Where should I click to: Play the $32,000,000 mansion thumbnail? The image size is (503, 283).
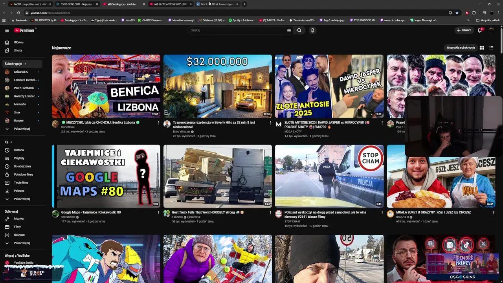click(218, 86)
